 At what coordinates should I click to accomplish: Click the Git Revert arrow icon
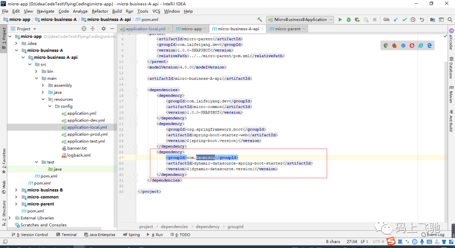(422, 20)
